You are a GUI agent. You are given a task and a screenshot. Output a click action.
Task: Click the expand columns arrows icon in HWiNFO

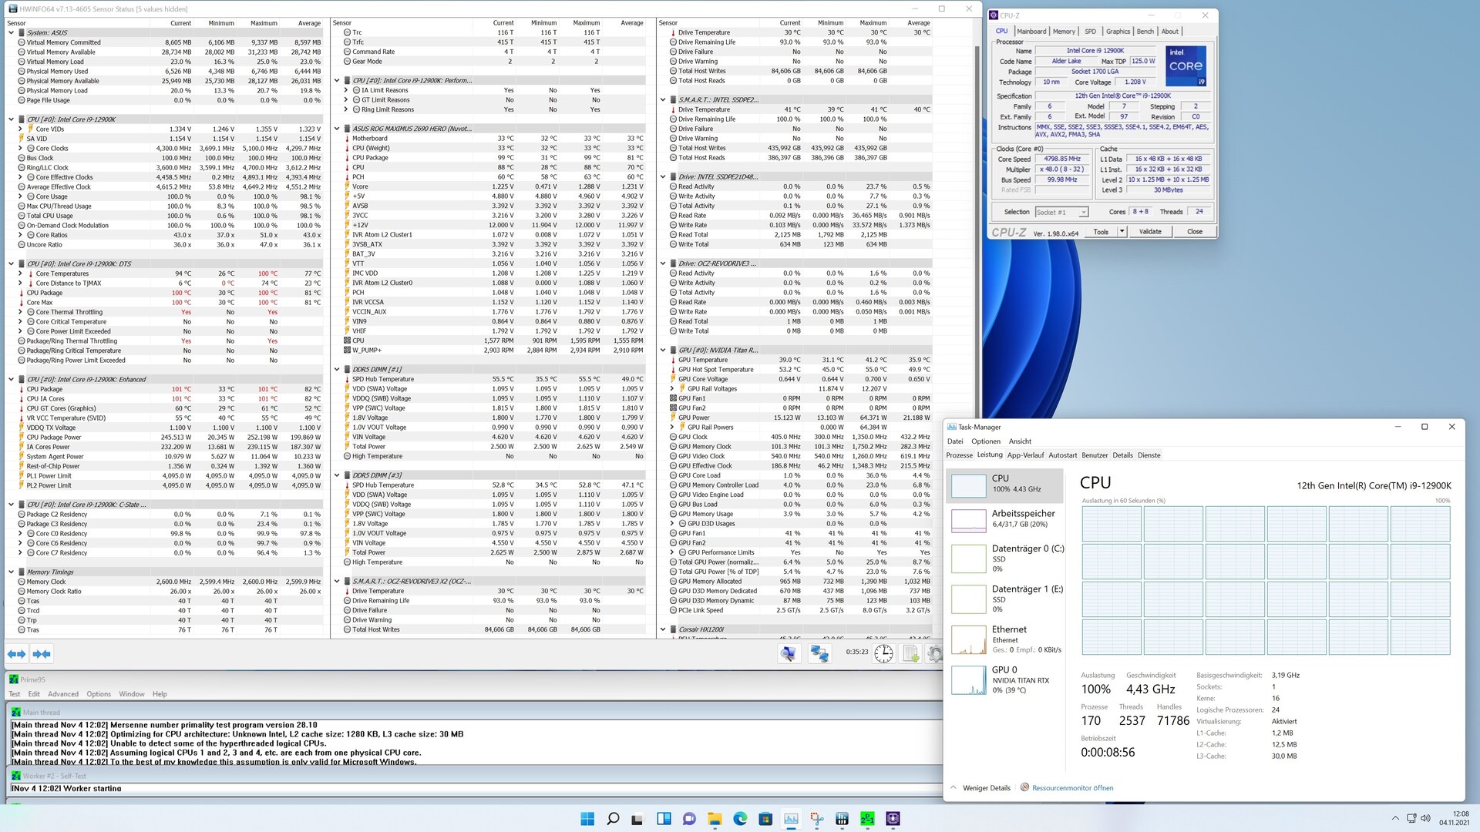[16, 654]
